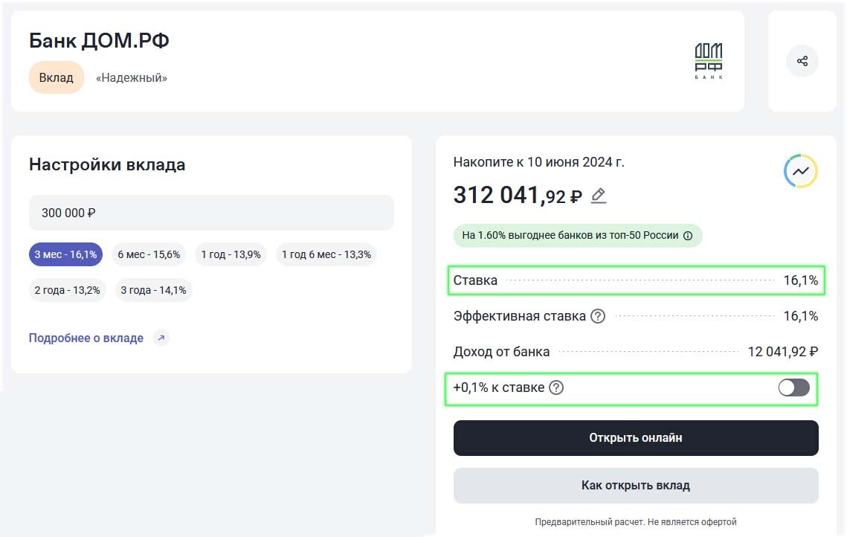The height and width of the screenshot is (537, 847).
Task: Click the 312 041,92 ₽ total amount
Action: [x=518, y=195]
